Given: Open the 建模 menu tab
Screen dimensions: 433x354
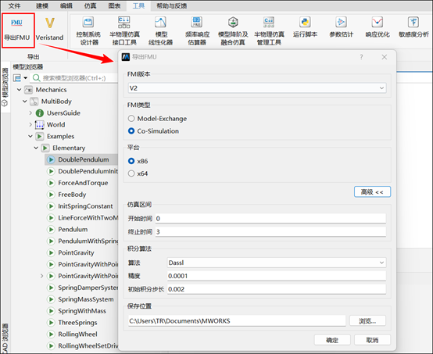Looking at the screenshot, I should click(42, 5).
